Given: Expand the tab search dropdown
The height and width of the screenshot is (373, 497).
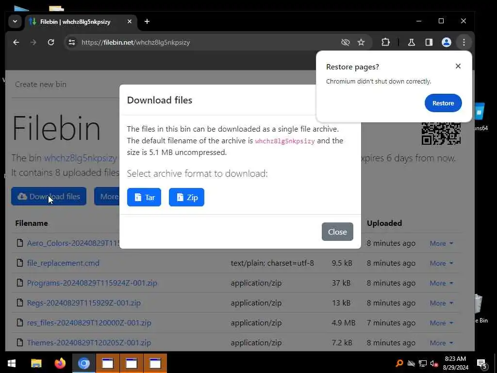Looking at the screenshot, I should pyautogui.click(x=15, y=21).
